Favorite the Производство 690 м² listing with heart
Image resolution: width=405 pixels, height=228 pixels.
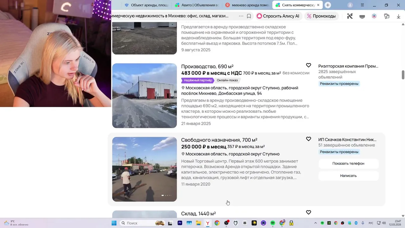308,65
